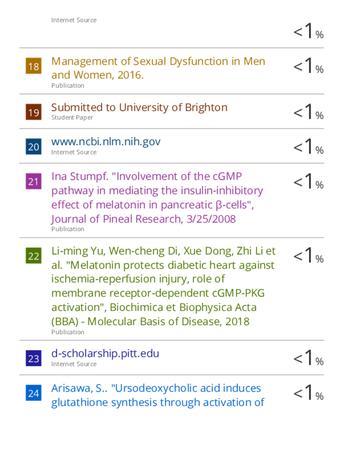Screen dimensions: 349x451
Task: Click the <1% match for source 22
Action: coord(308,256)
